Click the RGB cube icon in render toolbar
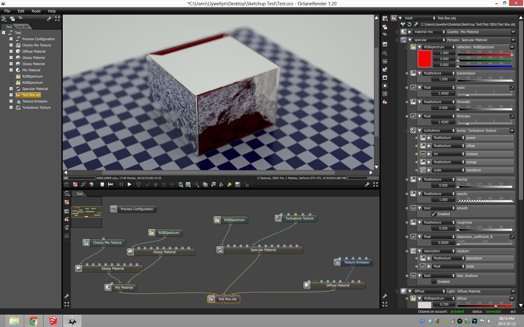Image resolution: width=524 pixels, height=327 pixels. click(91, 184)
